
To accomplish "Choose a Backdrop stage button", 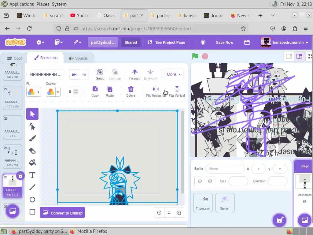I will tap(305, 220).
